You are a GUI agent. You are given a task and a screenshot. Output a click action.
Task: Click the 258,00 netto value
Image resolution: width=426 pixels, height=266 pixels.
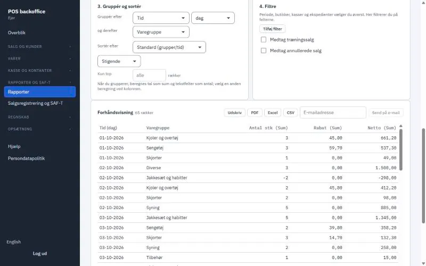pos(389,247)
